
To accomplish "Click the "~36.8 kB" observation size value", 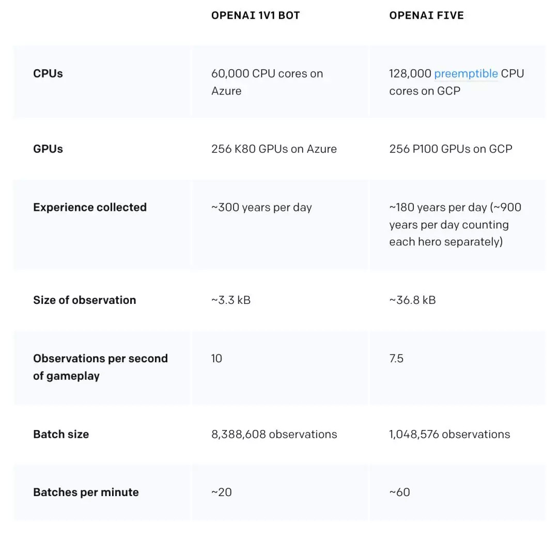I will [412, 300].
